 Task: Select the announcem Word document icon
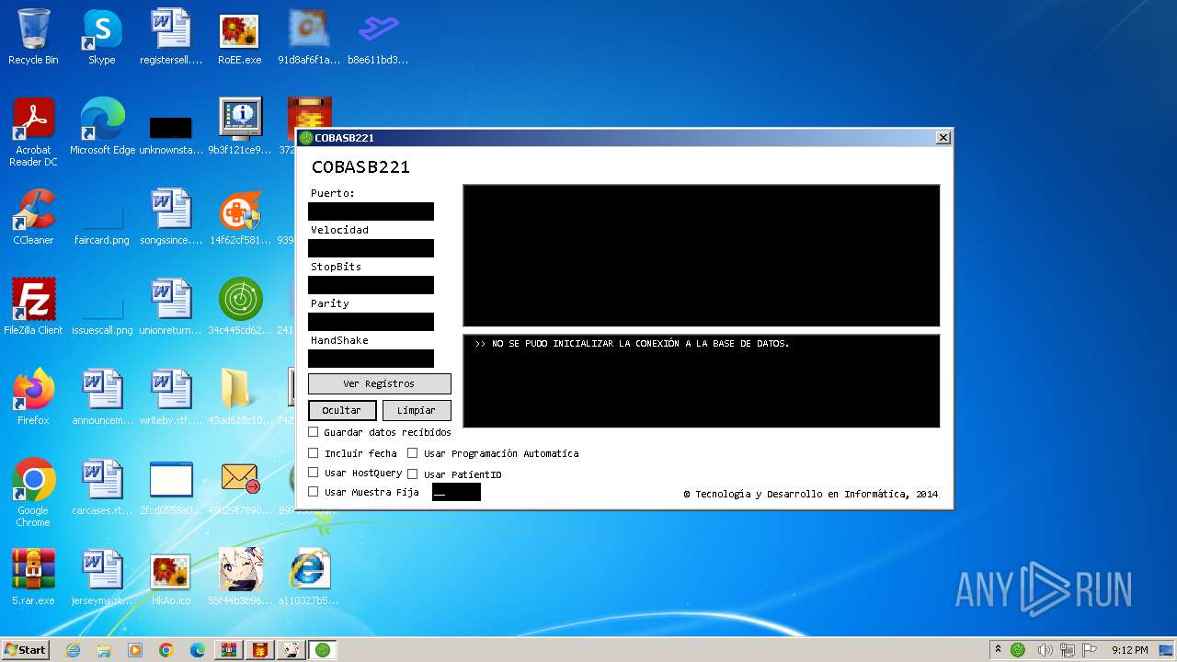(102, 397)
